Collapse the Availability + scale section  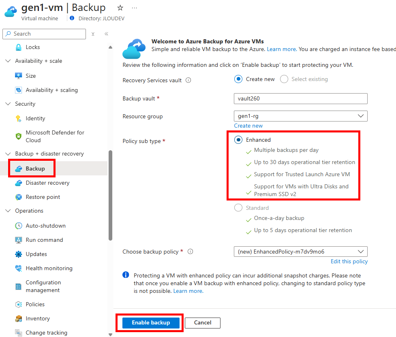click(x=8, y=61)
